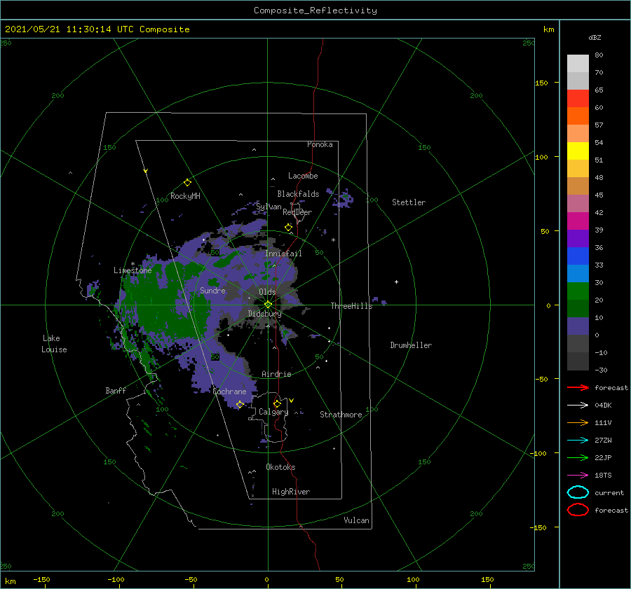Screen dimensions: 631x589
Task: Click the Vulcan label on map
Action: [356, 520]
